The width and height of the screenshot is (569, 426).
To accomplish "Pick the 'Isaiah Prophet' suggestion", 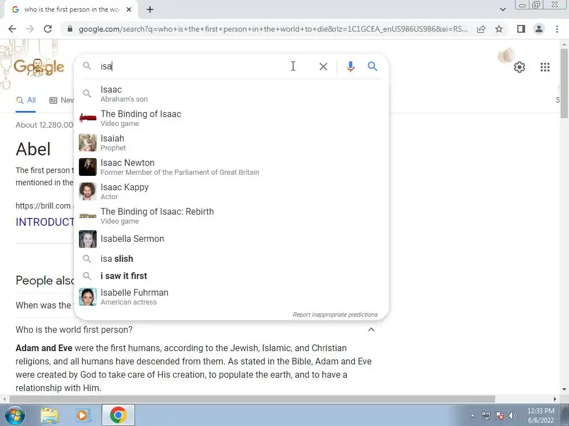I will tap(231, 143).
